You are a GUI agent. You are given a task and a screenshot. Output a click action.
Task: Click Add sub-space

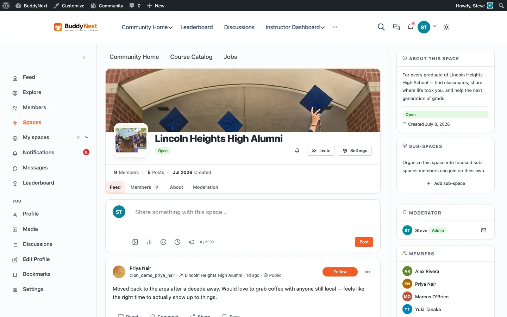pyautogui.click(x=446, y=184)
